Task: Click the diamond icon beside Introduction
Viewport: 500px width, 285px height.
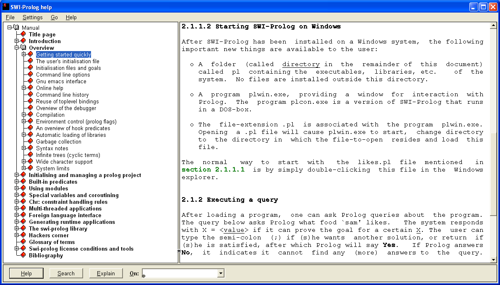Action: pyautogui.click(x=23, y=41)
